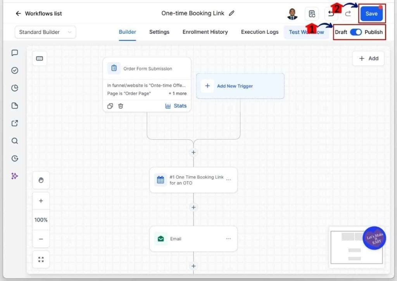397x281 pixels.
Task: Open the user avatar profile
Action: click(292, 14)
